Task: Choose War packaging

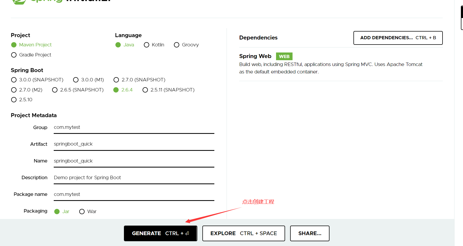Action: point(82,211)
